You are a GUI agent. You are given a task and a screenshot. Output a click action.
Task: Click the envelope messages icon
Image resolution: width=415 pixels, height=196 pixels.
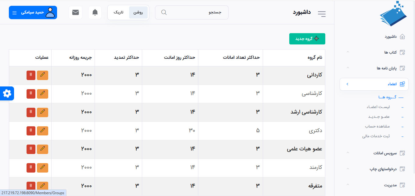(75, 12)
